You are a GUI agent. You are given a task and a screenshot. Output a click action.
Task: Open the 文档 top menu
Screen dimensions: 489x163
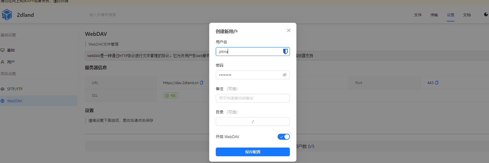click(x=467, y=15)
